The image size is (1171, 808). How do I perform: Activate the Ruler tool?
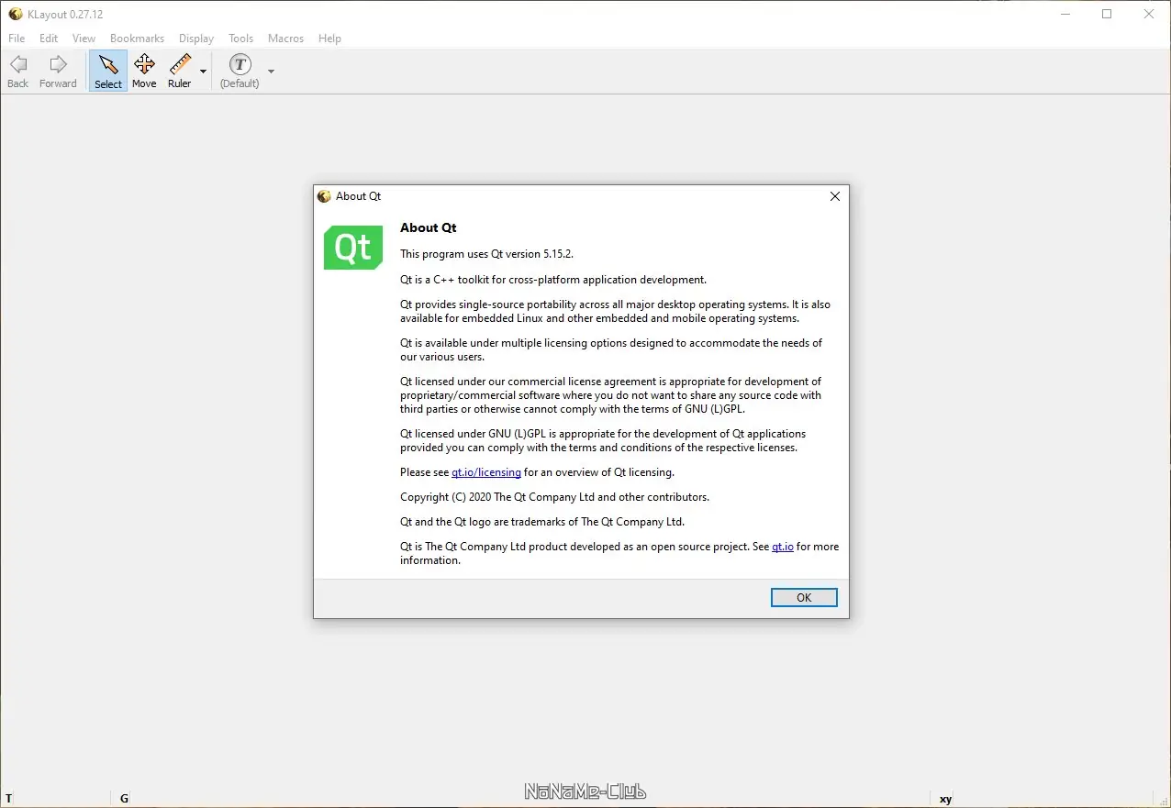[x=180, y=71]
